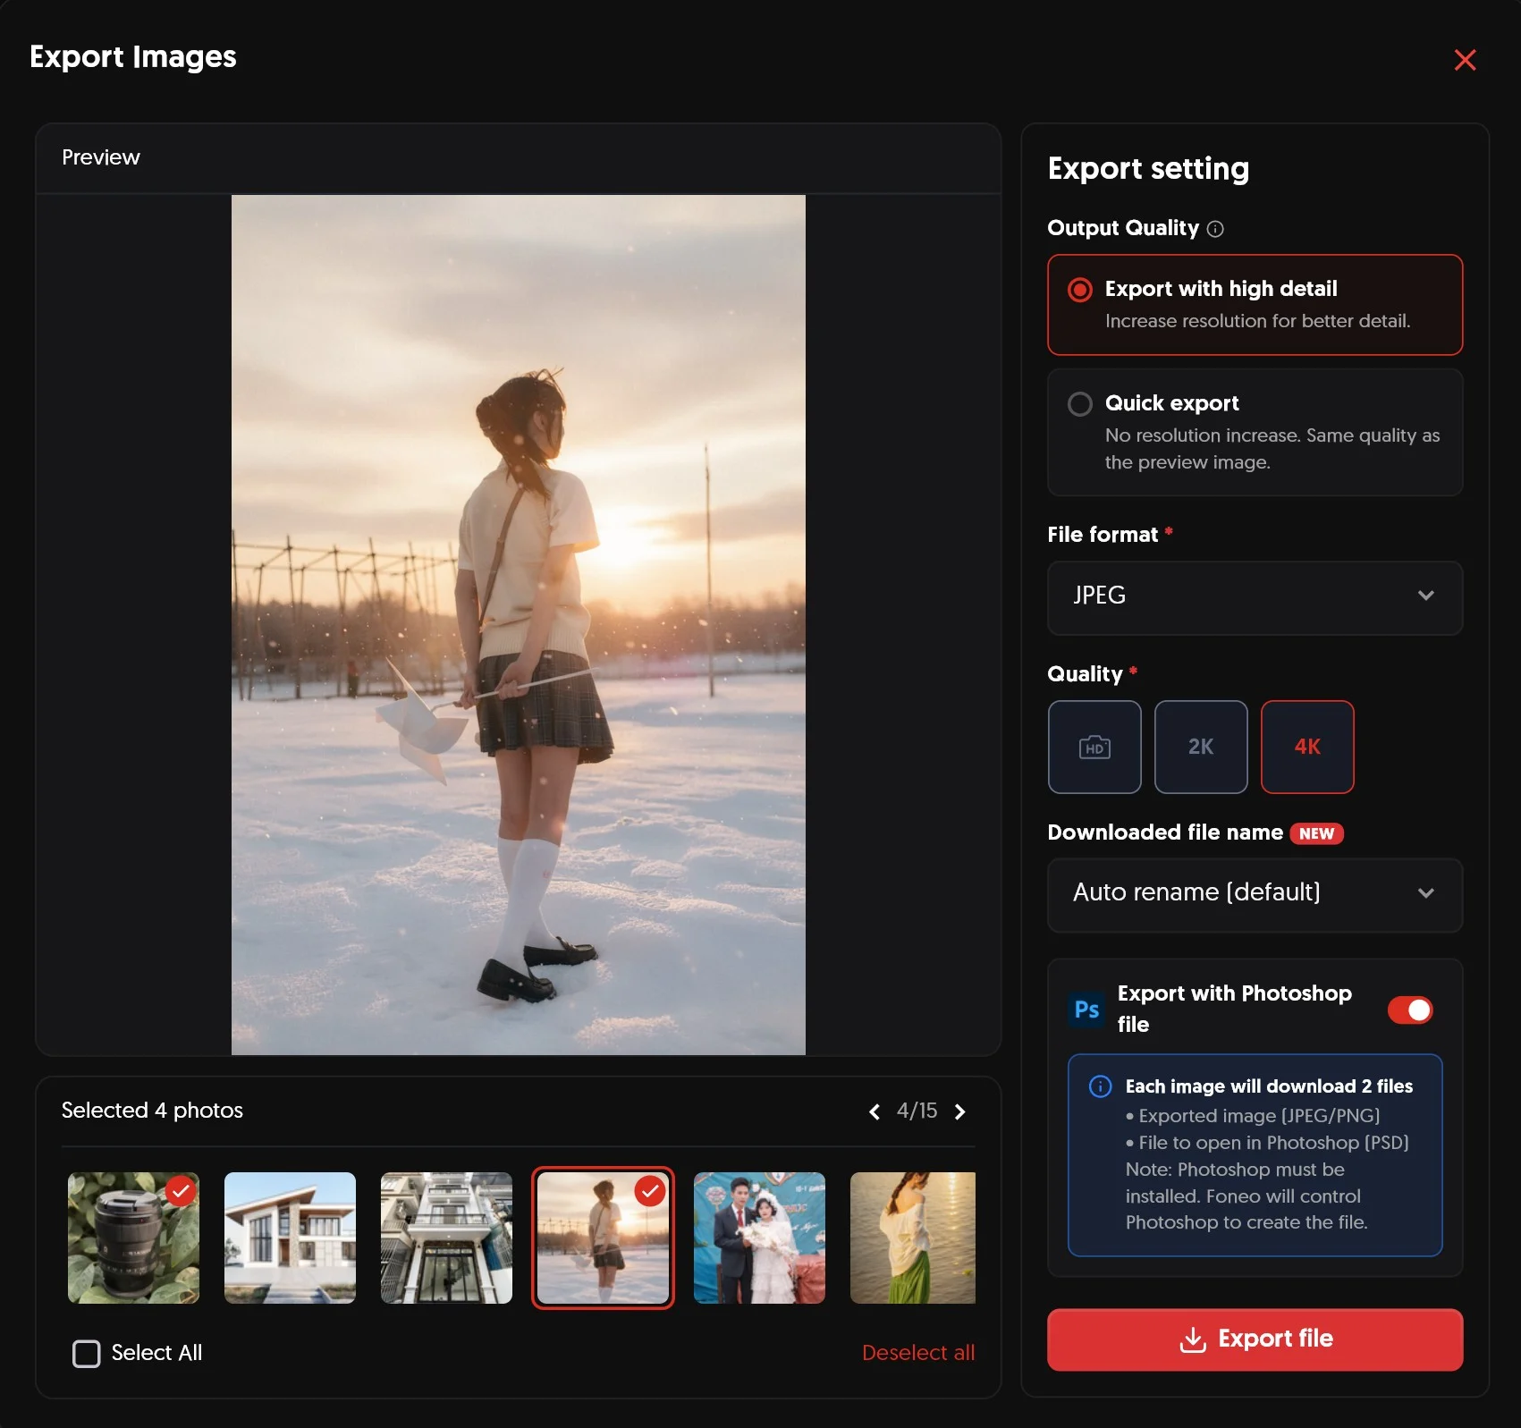Click the Photoshop Ps icon
Viewport: 1521px width, 1428px height.
(x=1086, y=1010)
